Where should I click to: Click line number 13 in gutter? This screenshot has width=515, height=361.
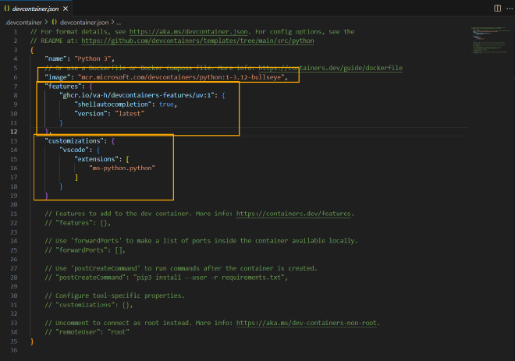[x=13, y=141]
